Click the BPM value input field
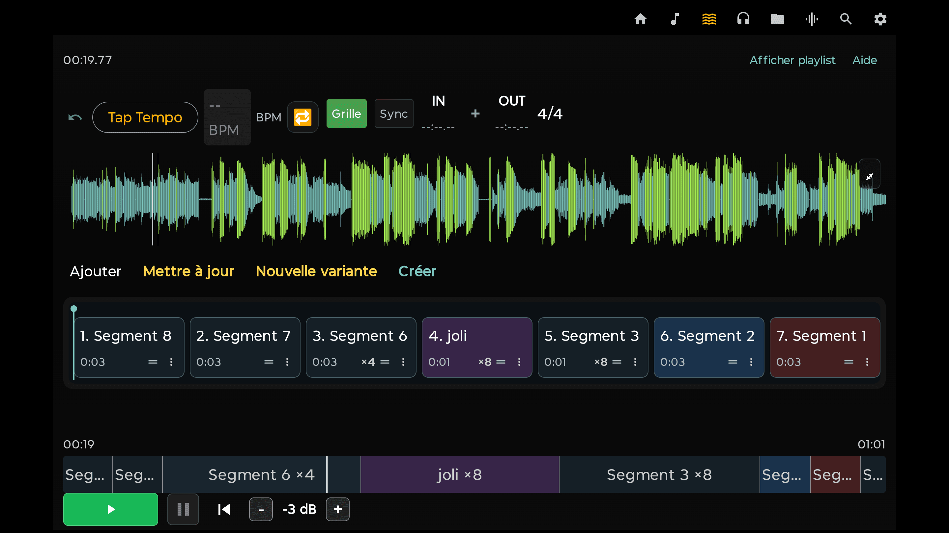949x533 pixels. [x=227, y=117]
